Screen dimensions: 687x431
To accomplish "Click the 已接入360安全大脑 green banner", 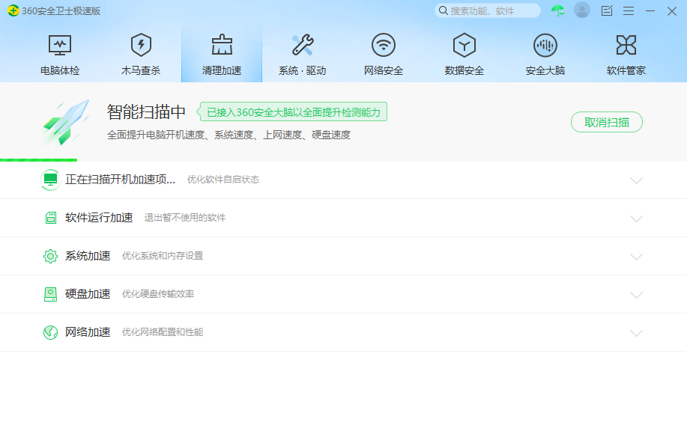I will point(292,112).
